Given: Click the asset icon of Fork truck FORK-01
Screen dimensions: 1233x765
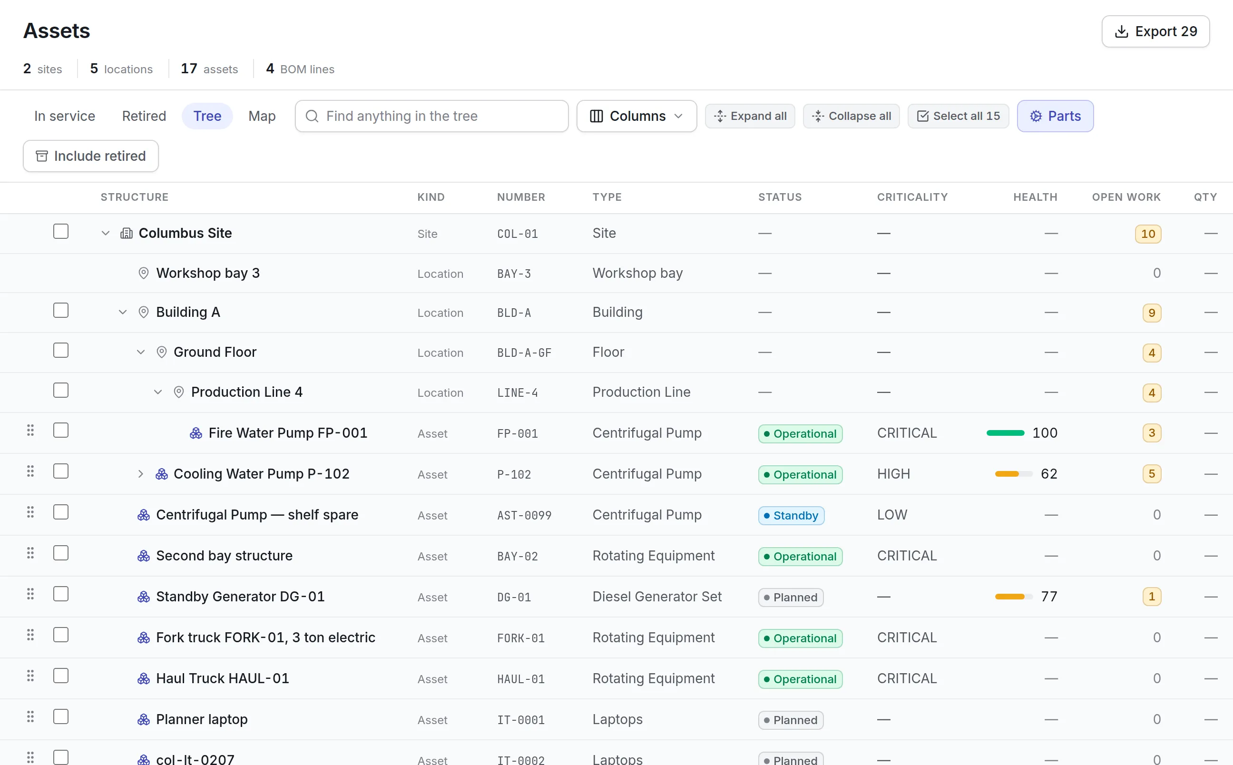Looking at the screenshot, I should [144, 637].
